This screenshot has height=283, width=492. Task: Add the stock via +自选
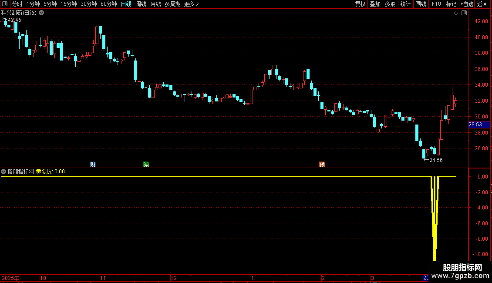[467, 4]
